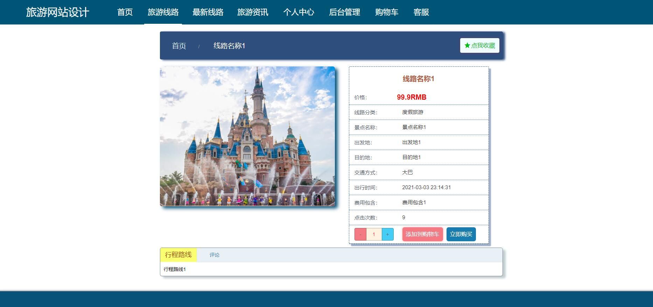Open 个人中心 in the navbar

(299, 12)
